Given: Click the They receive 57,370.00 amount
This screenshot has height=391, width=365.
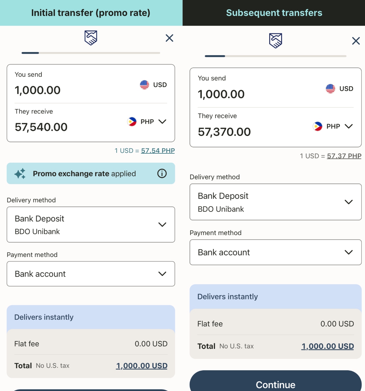Looking at the screenshot, I should pyautogui.click(x=224, y=131).
